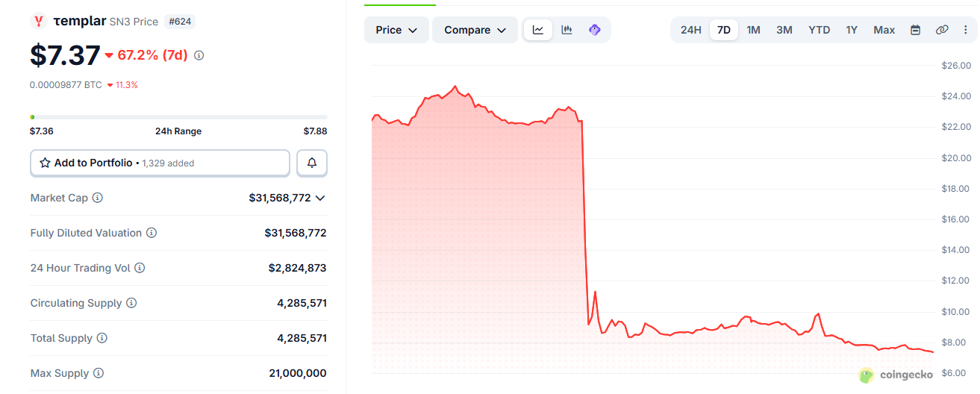980x394 pixels.
Task: Open the three-dot chart options menu
Action: pos(965,30)
